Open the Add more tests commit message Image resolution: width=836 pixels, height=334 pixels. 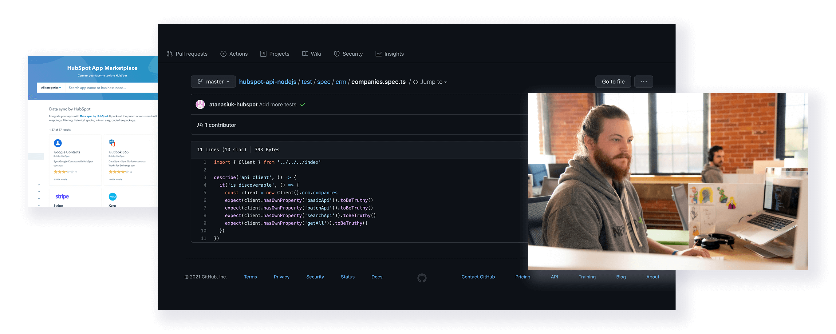(278, 105)
